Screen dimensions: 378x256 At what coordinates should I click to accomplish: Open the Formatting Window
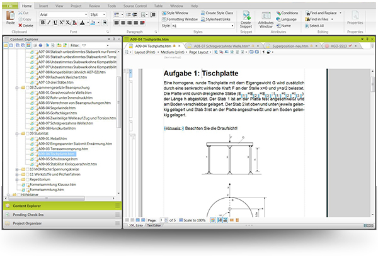click(x=180, y=19)
